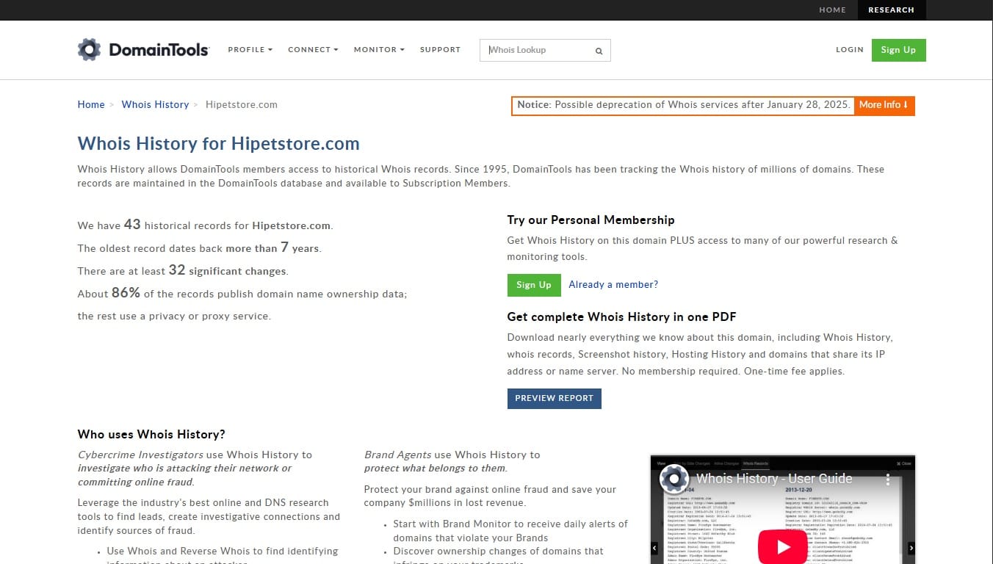Click the Login link
Viewport: 993px width, 564px height.
(850, 50)
